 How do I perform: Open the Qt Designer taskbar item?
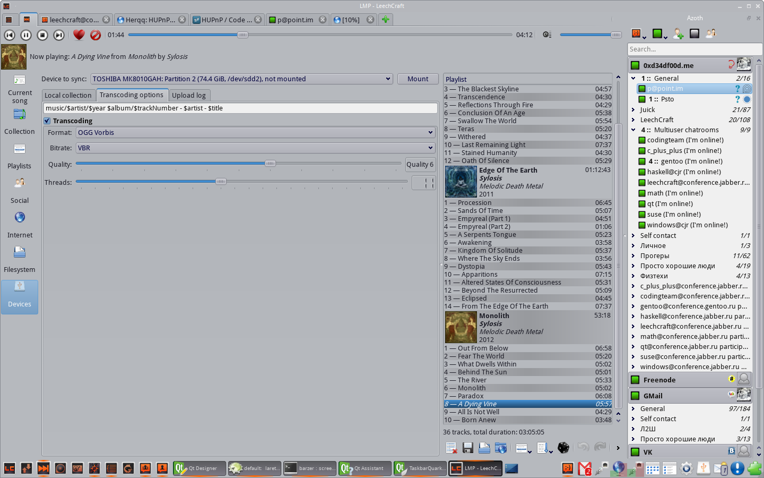199,468
